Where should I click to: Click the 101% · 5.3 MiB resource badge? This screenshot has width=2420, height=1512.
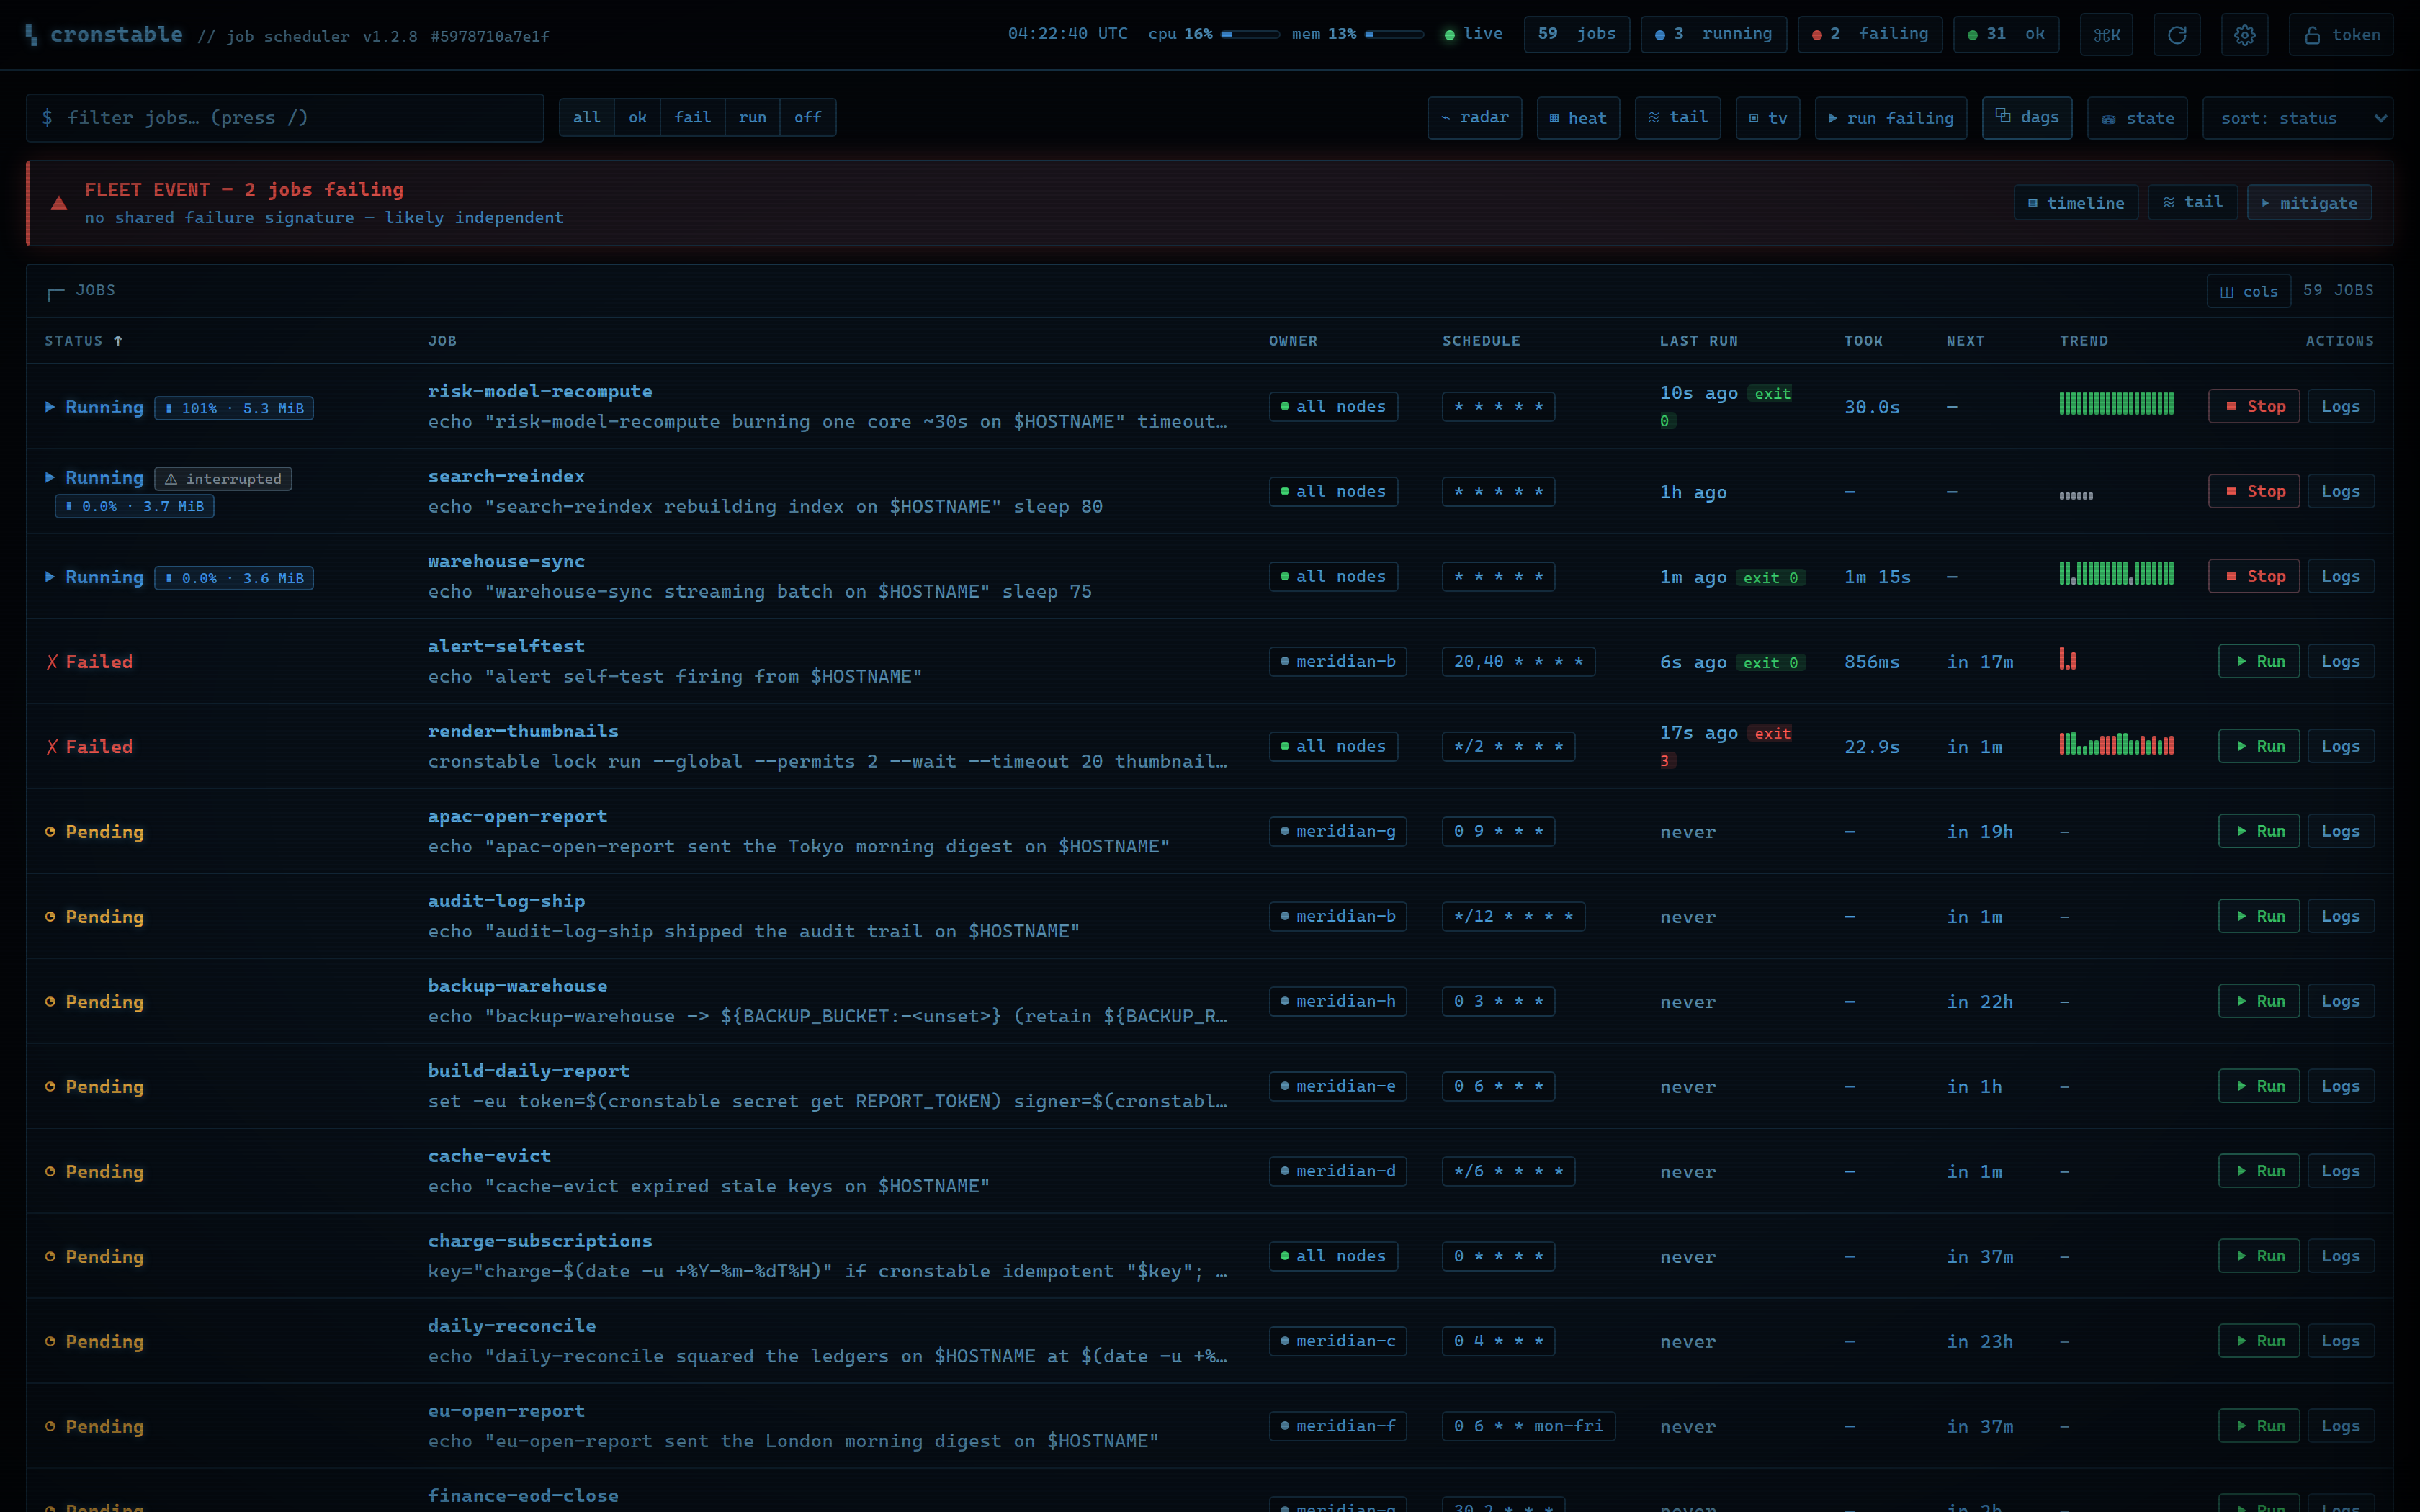coord(234,408)
